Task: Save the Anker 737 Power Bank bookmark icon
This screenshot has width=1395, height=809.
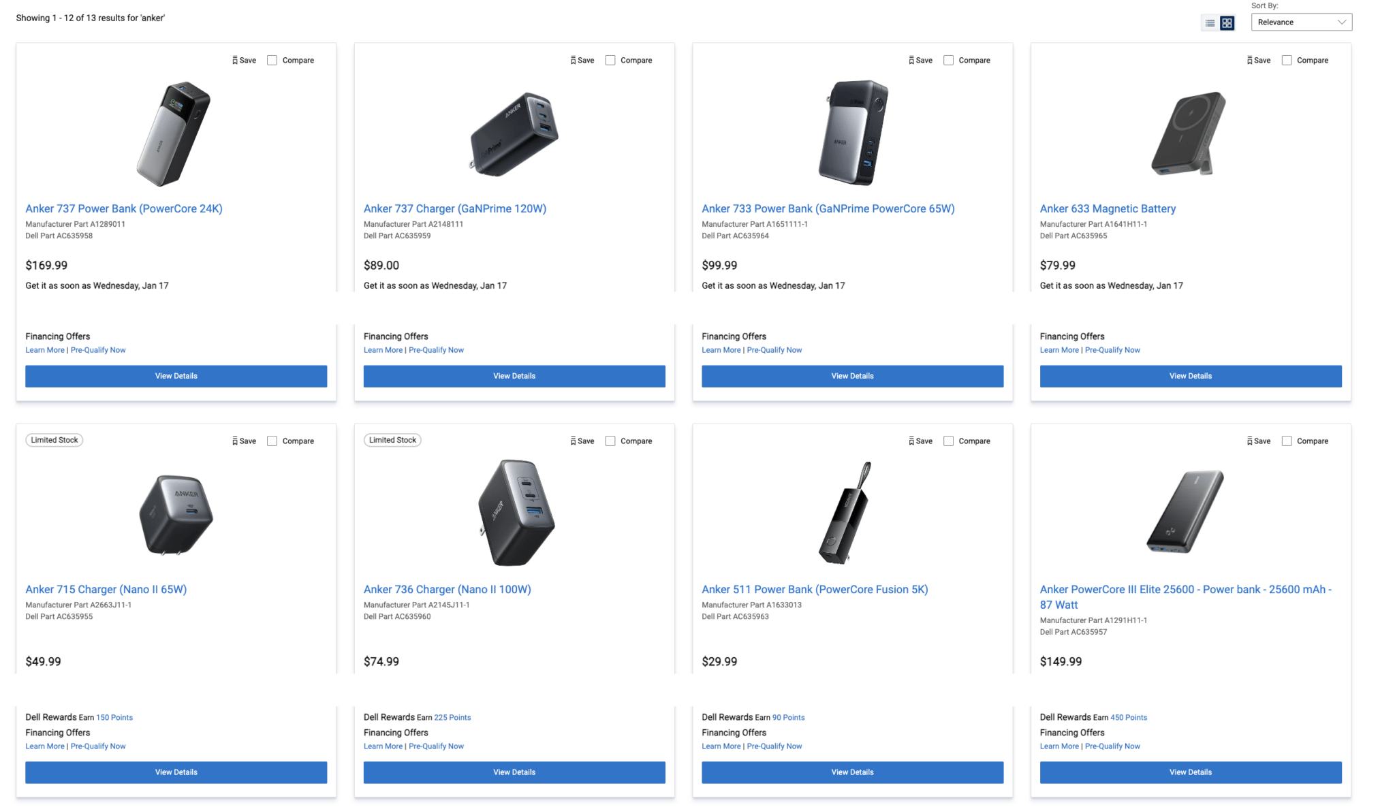Action: pos(235,61)
